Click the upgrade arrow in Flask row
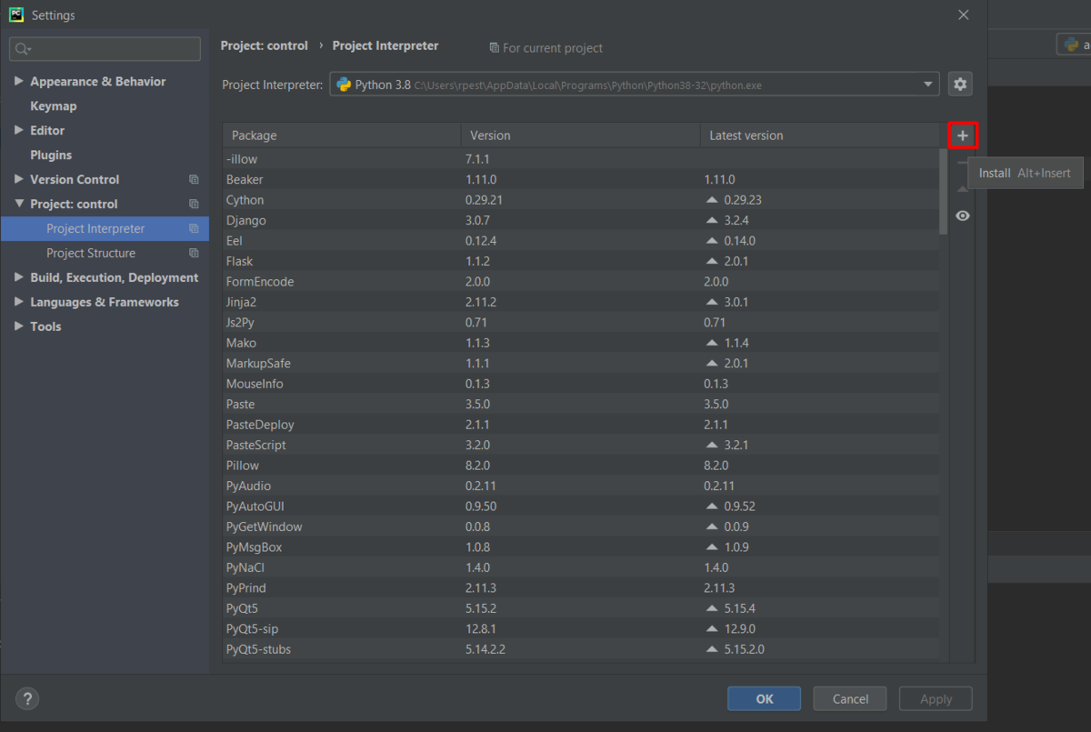 point(713,261)
